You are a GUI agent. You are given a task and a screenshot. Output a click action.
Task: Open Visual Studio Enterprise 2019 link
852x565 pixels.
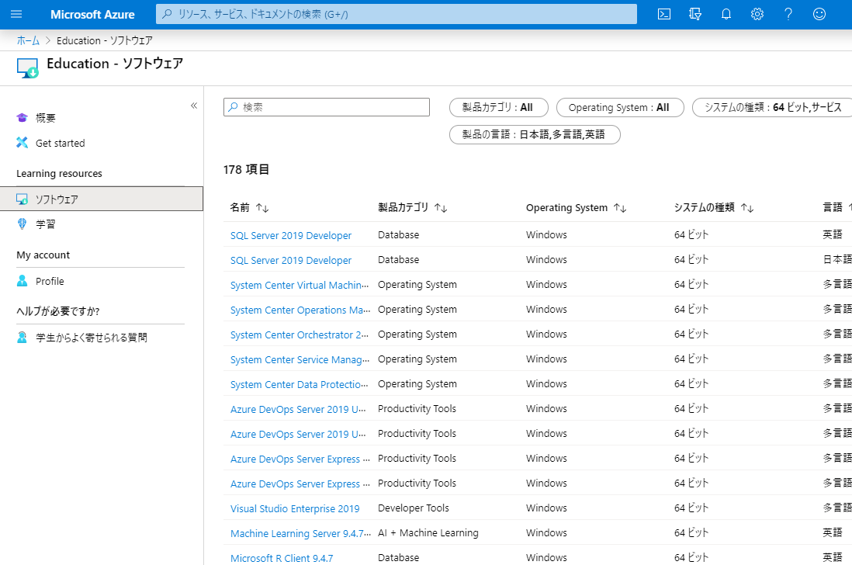295,509
